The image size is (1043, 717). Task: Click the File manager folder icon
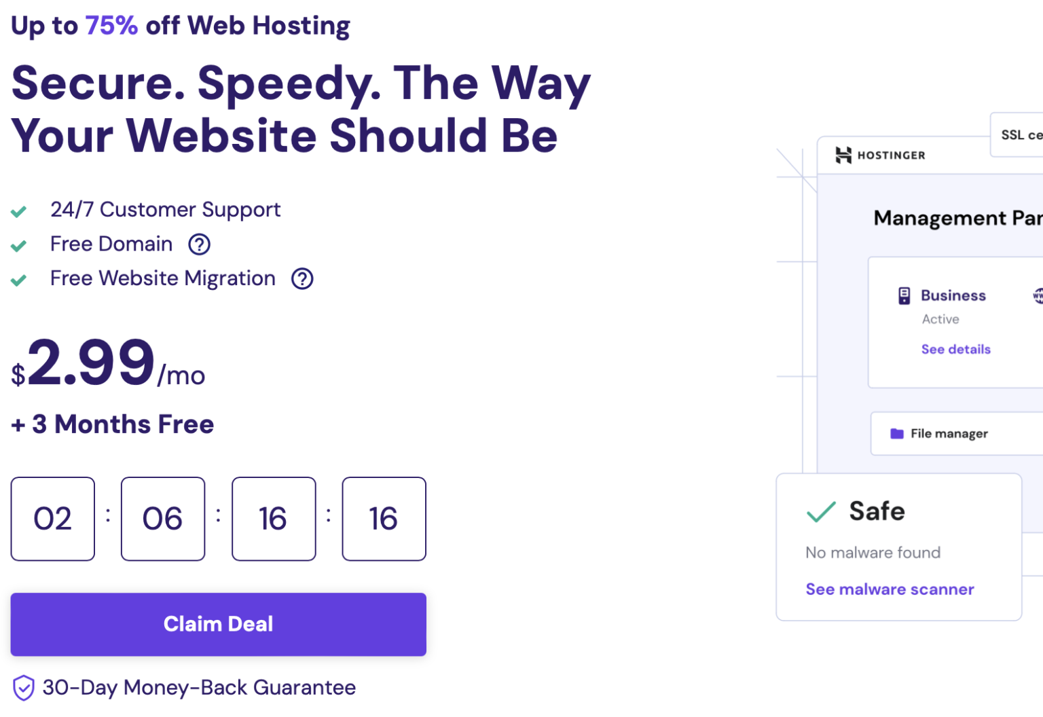click(896, 433)
